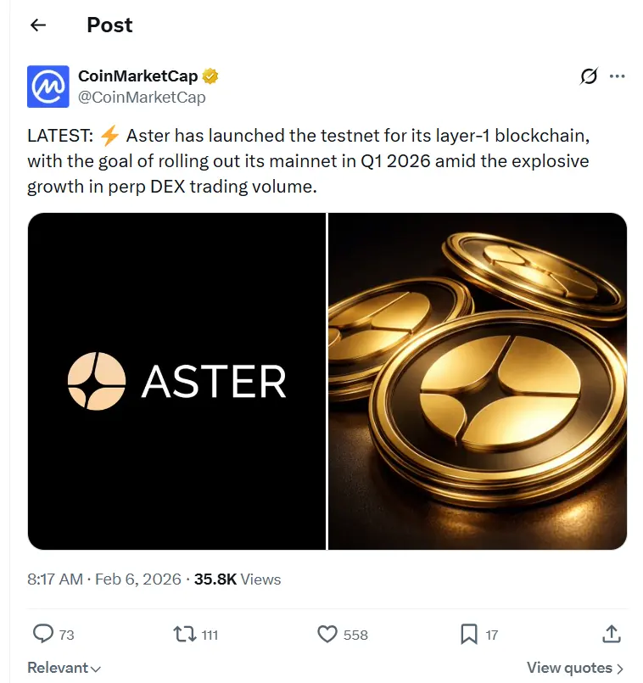Click the CoinMarketCap display name

click(x=136, y=76)
